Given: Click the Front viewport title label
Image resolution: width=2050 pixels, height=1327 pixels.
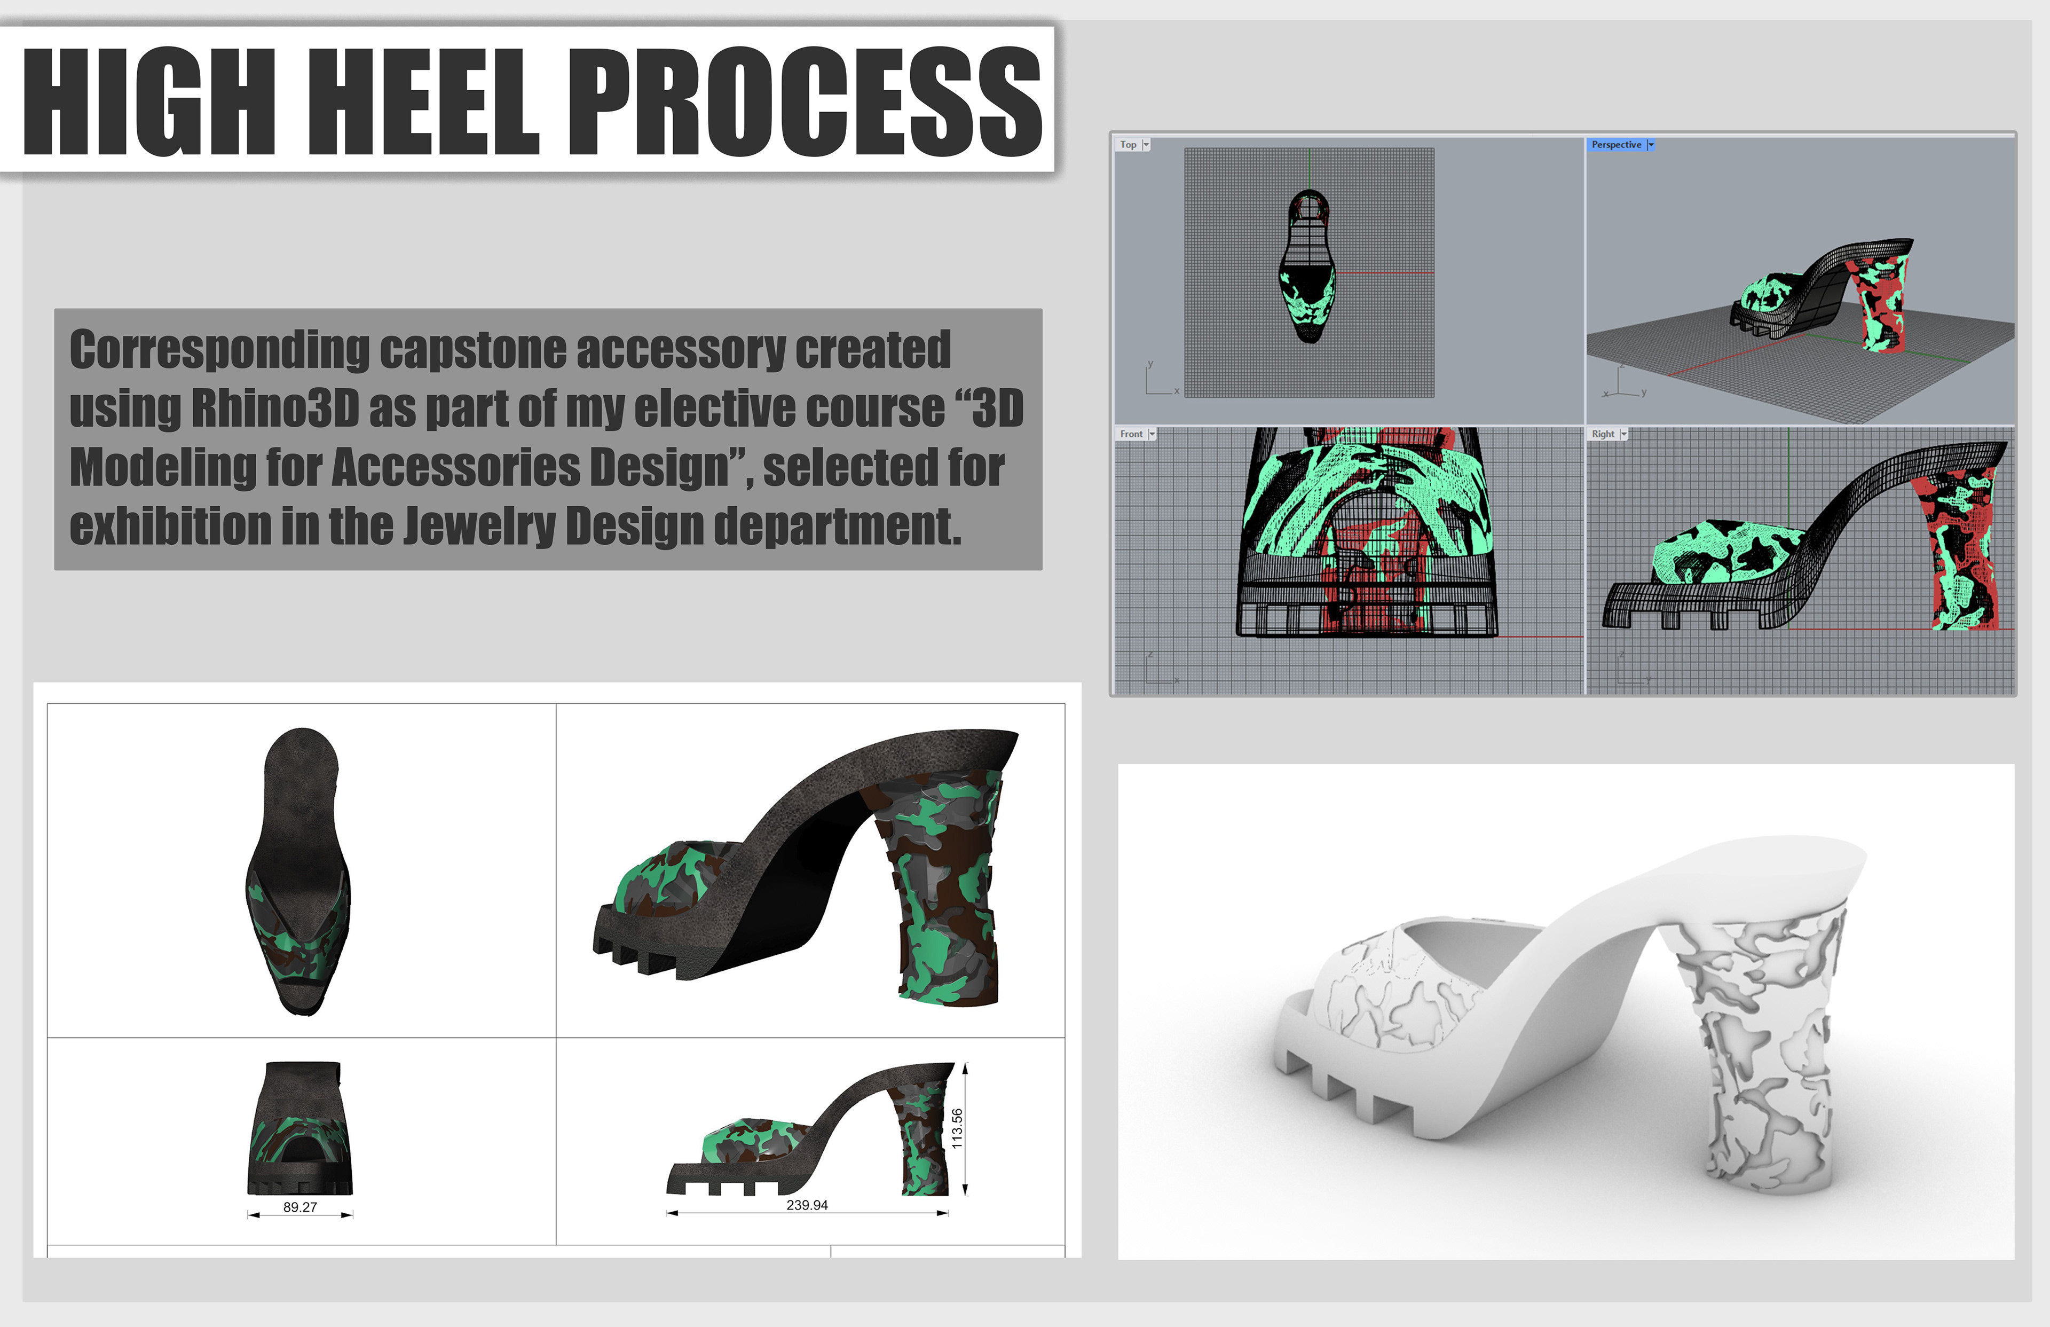Looking at the screenshot, I should click(1131, 434).
